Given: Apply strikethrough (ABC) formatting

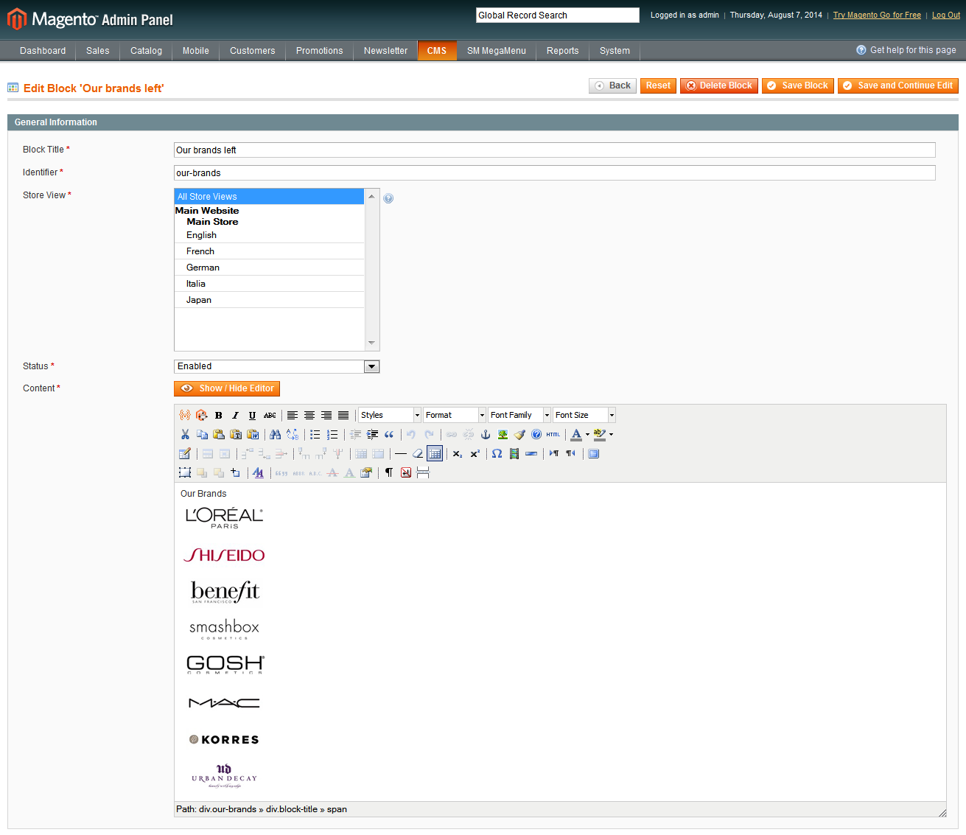Looking at the screenshot, I should (x=270, y=415).
